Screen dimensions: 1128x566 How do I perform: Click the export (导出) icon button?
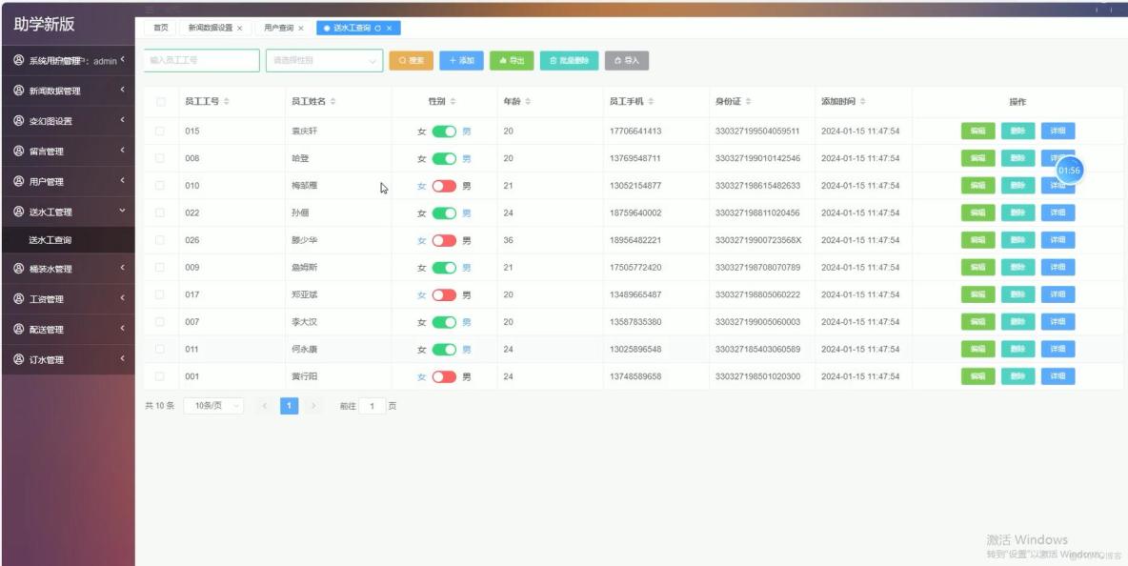tap(502, 60)
